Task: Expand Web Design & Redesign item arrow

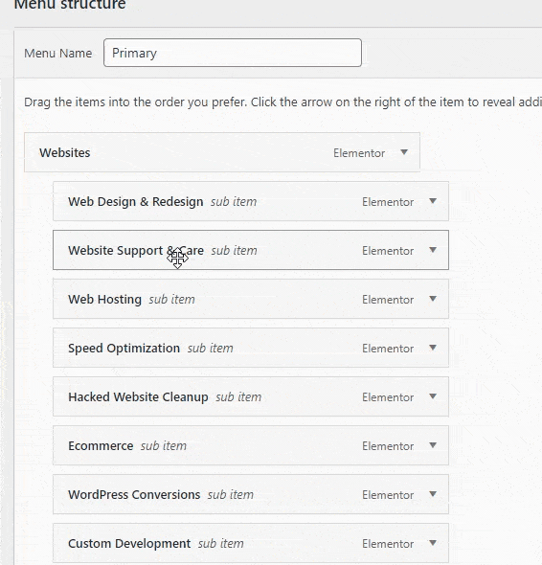Action: [433, 201]
